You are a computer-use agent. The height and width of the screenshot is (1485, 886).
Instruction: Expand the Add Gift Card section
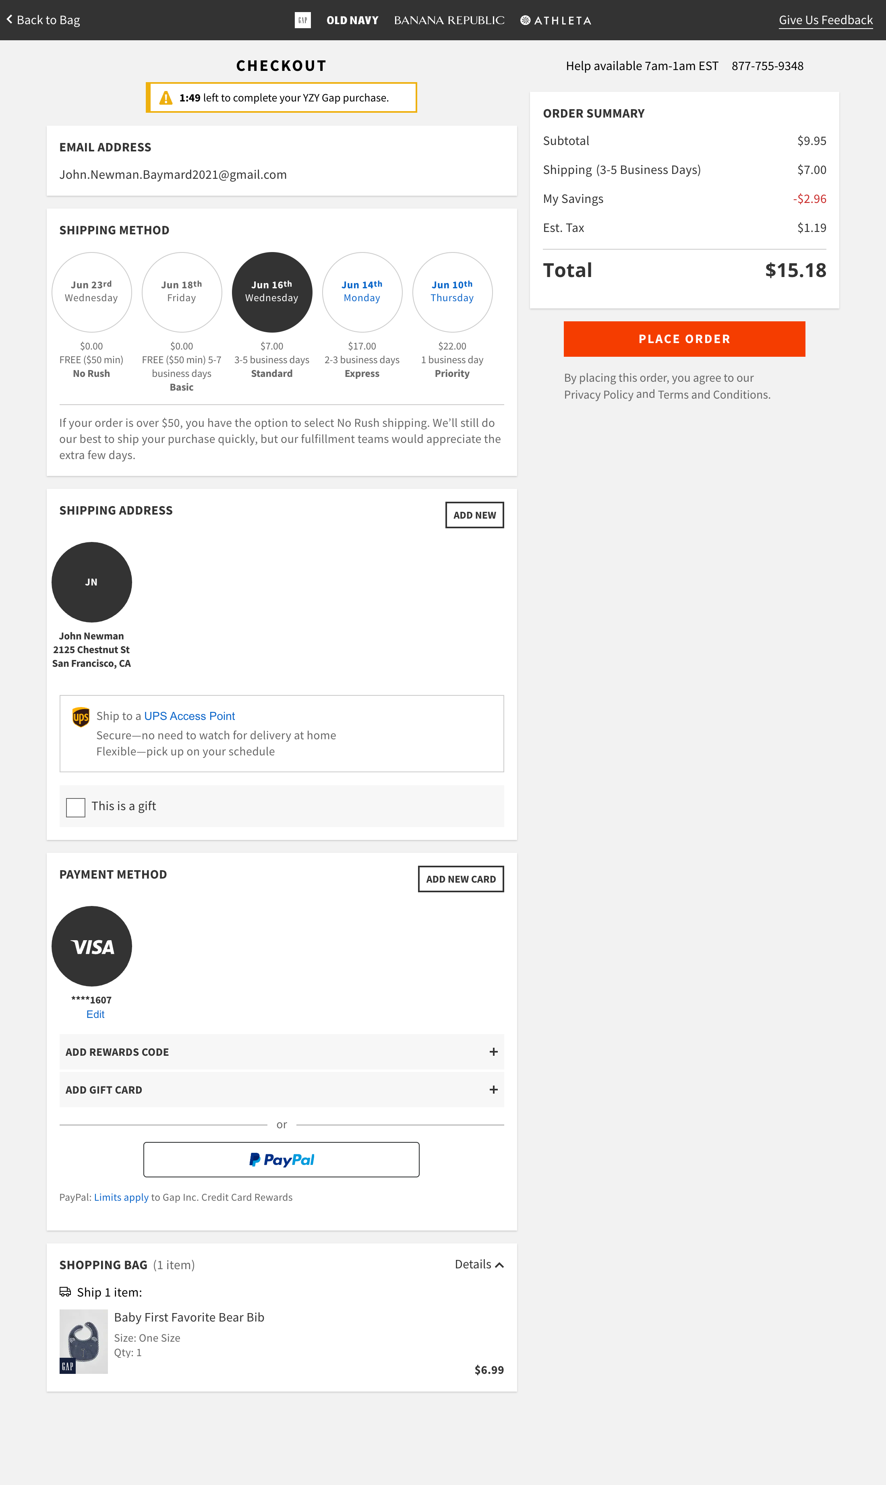[x=104, y=1090]
